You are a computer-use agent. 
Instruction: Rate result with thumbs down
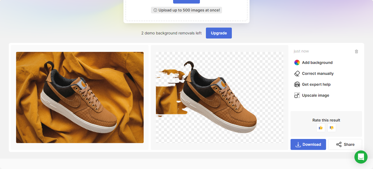pos(332,128)
